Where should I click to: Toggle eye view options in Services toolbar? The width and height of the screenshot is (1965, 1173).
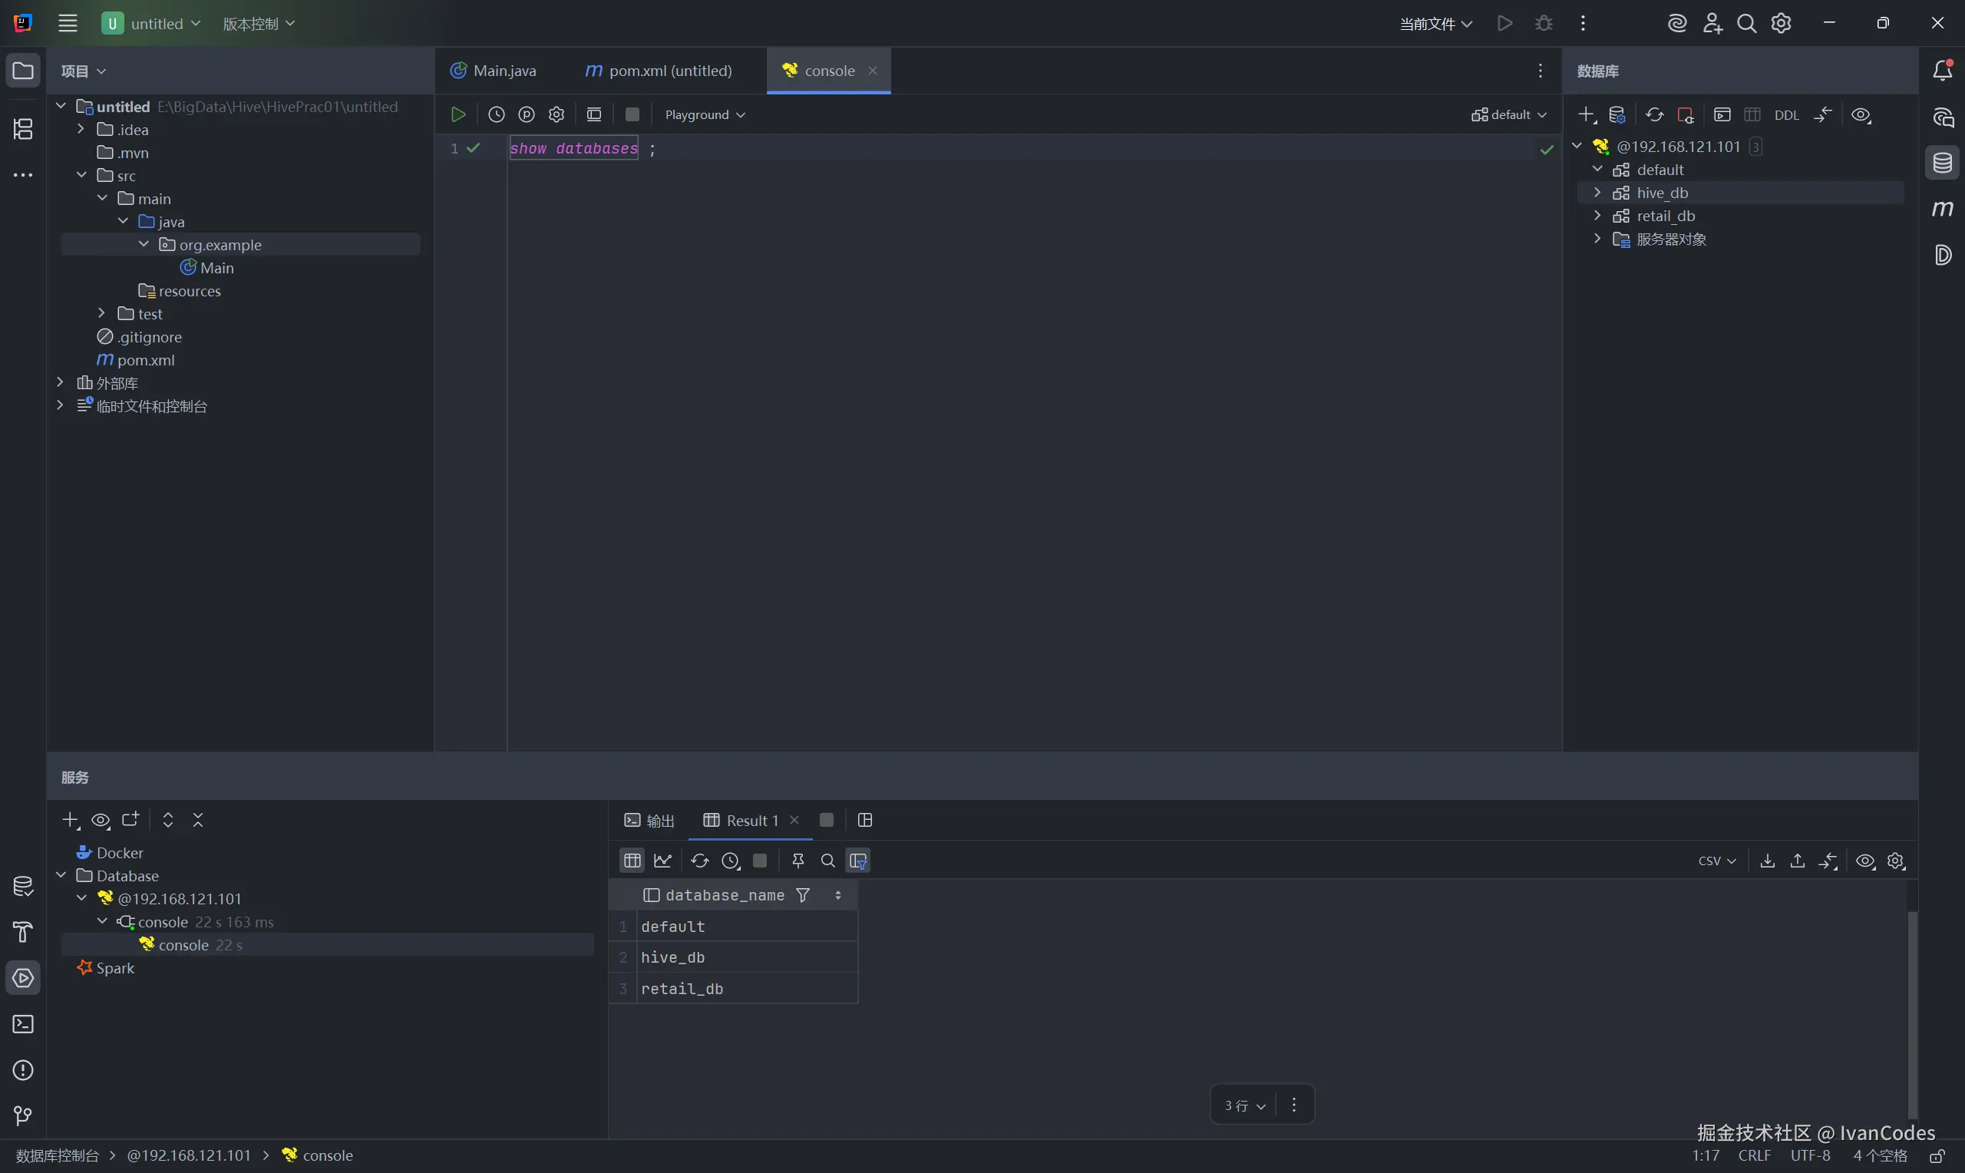tap(101, 820)
